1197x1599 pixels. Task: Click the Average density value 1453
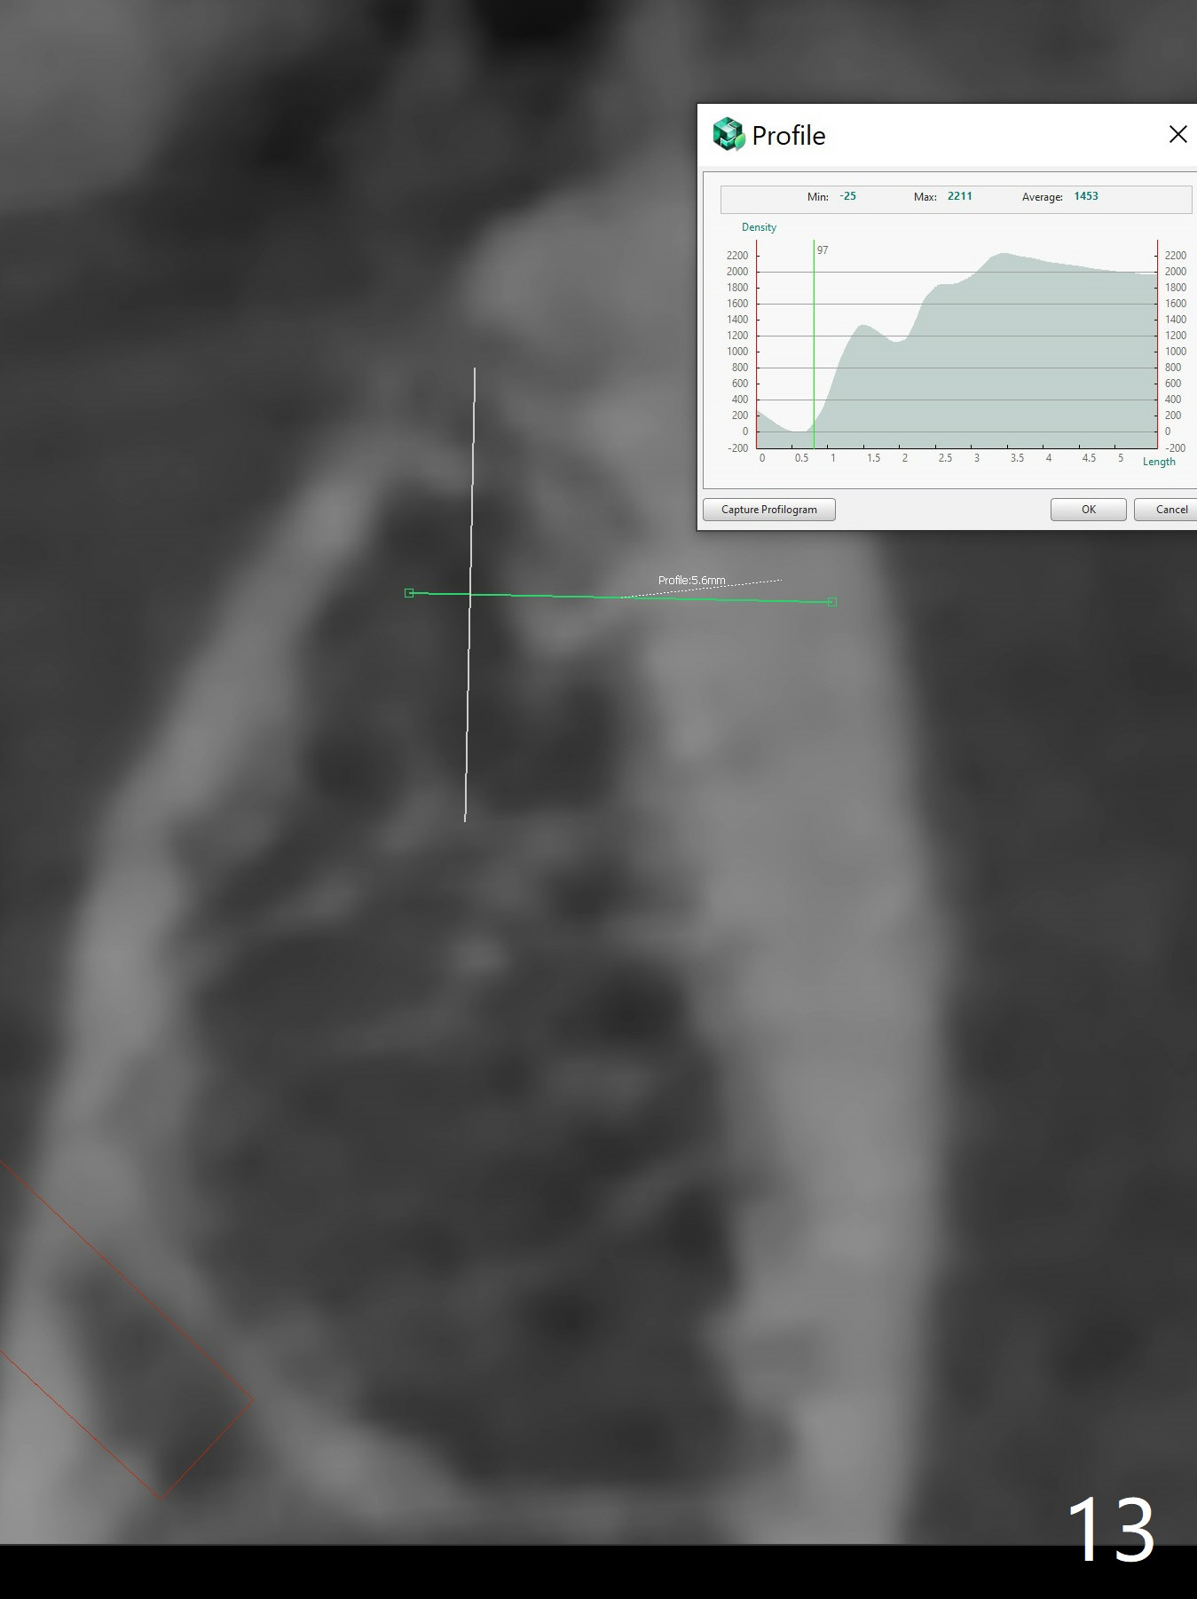[1085, 196]
